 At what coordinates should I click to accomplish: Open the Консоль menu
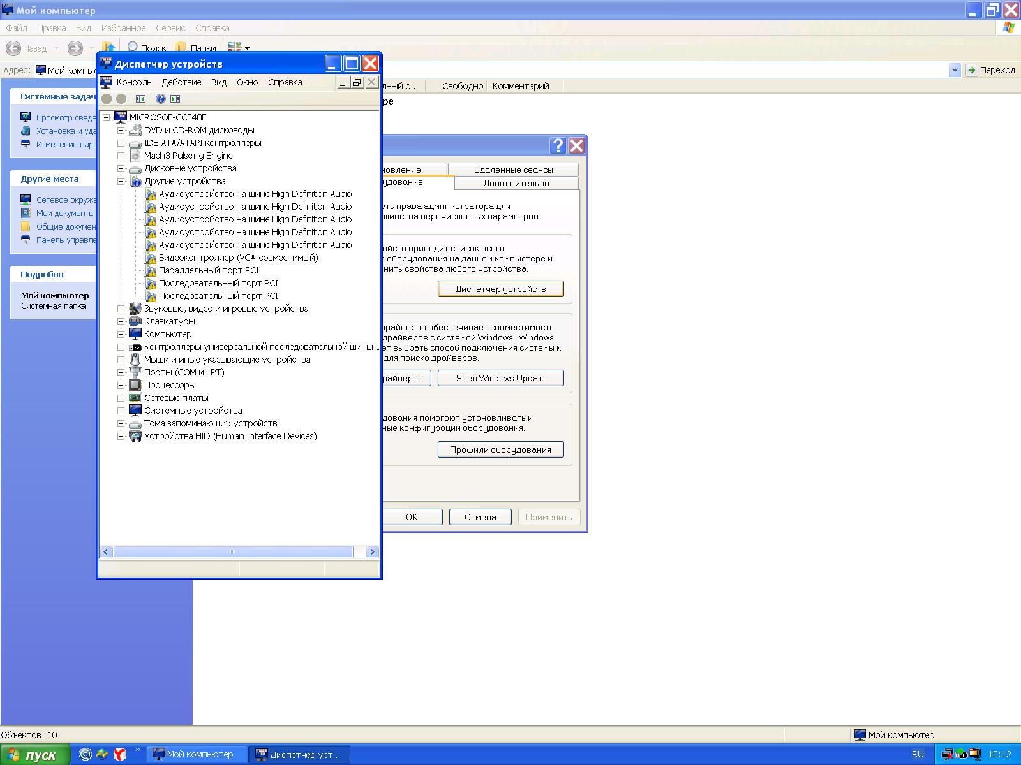click(x=134, y=82)
